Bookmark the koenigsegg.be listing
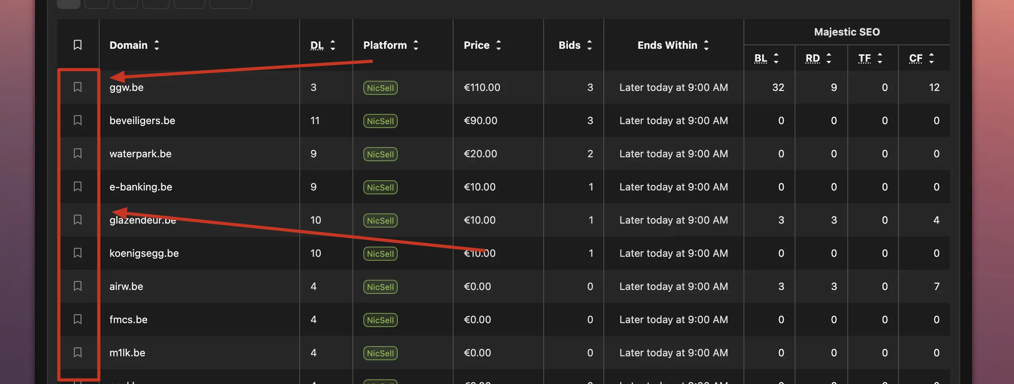 pyautogui.click(x=78, y=252)
